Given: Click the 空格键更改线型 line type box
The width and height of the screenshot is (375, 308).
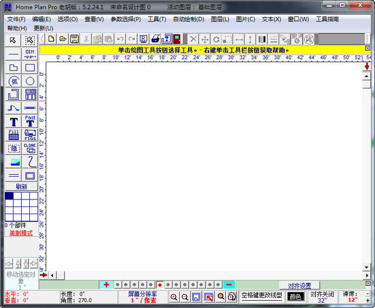Looking at the screenshot, I should tap(262, 296).
